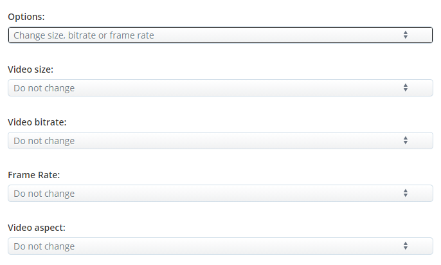This screenshot has width=441, height=265.
Task: Click the up-down arrows in Options field
Action: (x=405, y=35)
